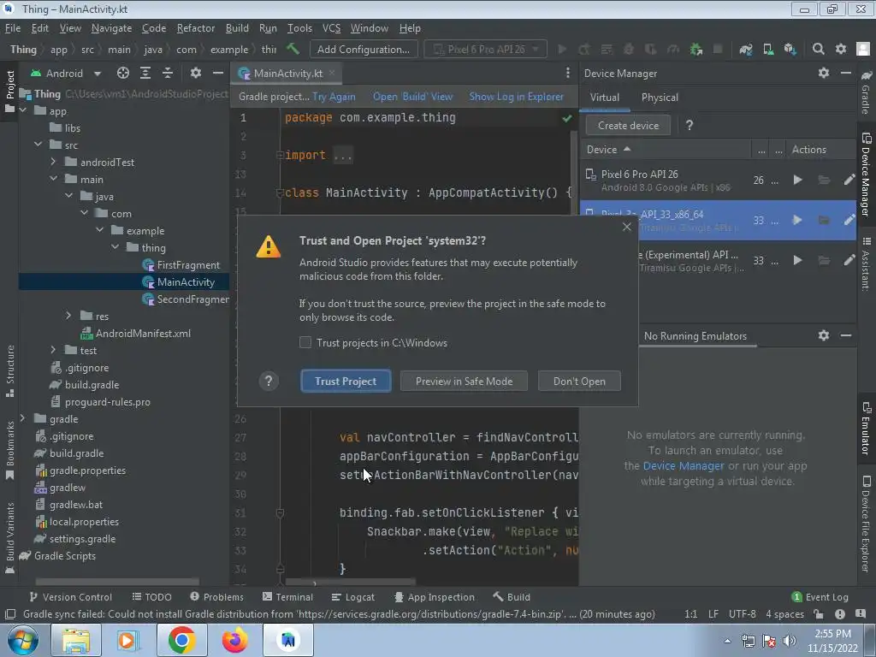
Task: Switch to Physical devices tab
Action: pos(660,98)
